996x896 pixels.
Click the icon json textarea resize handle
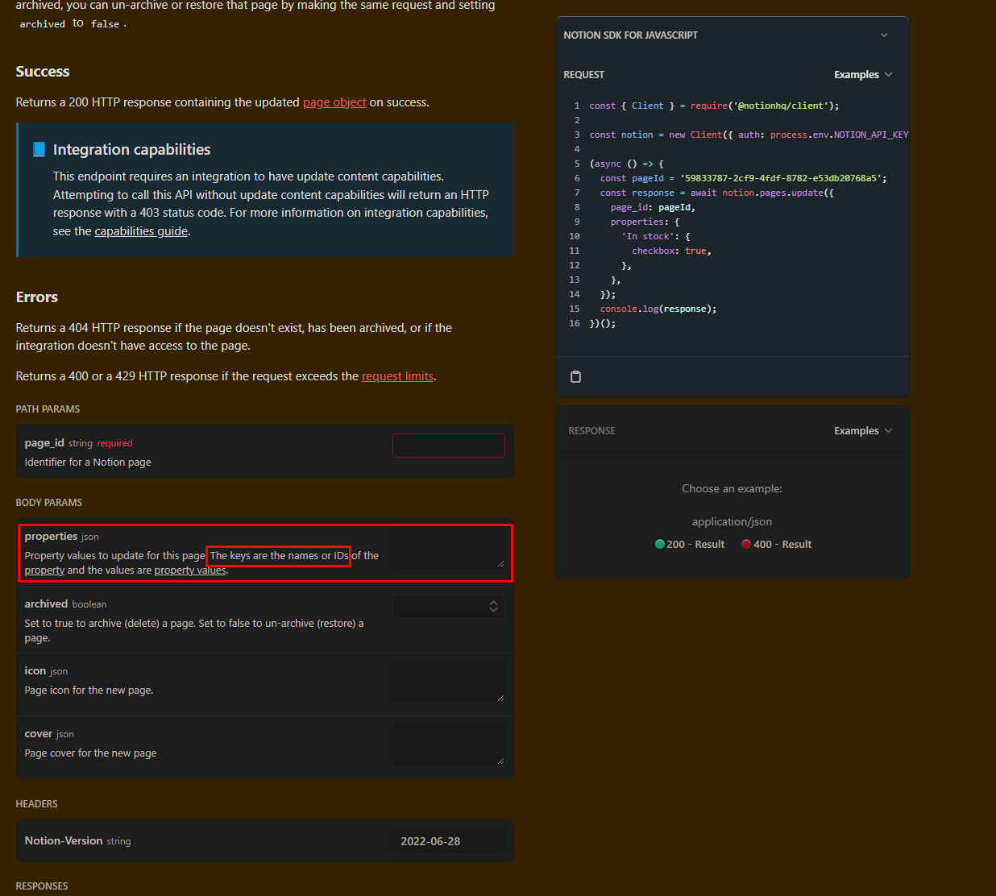[500, 698]
